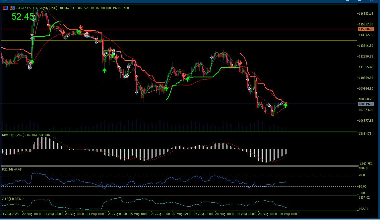Click the 26 Aug 10:00 time label

(x=161, y=214)
